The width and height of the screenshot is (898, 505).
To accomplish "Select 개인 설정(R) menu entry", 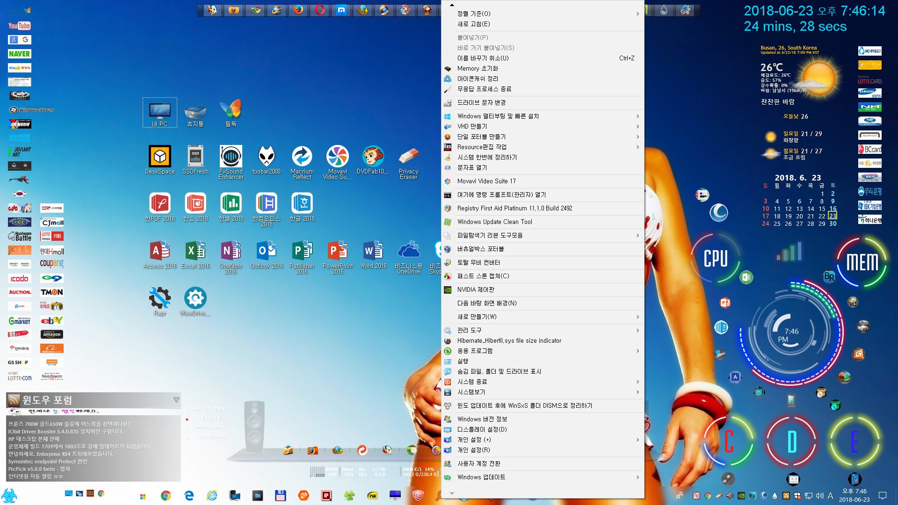I will pyautogui.click(x=543, y=450).
